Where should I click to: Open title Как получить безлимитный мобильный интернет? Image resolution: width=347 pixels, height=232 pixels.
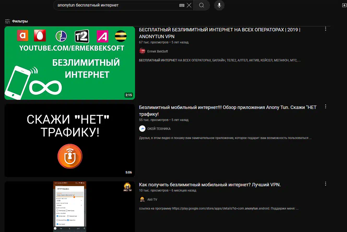(210, 185)
